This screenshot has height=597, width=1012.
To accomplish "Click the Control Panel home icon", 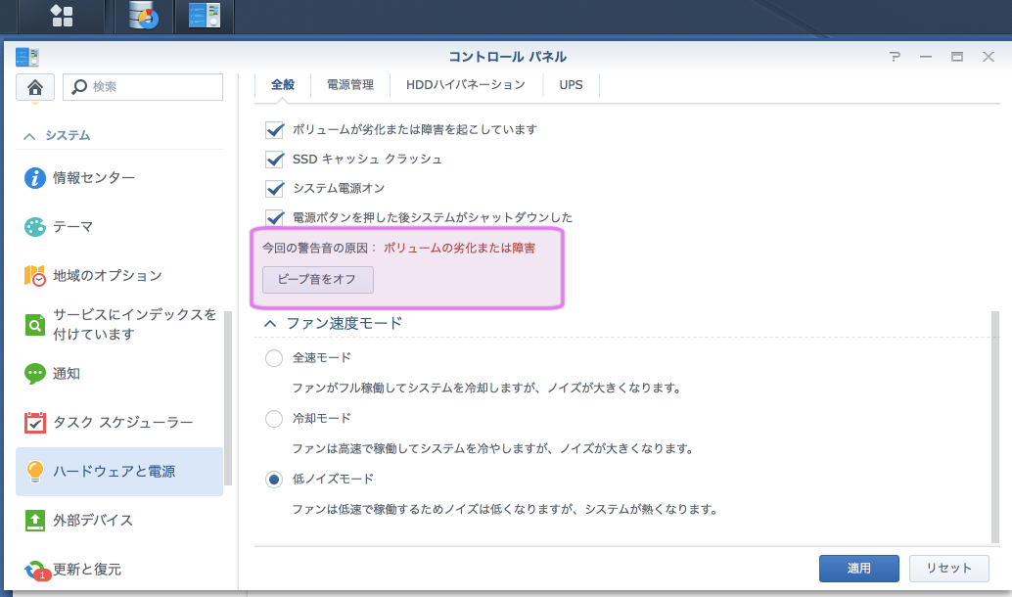I will click(34, 87).
